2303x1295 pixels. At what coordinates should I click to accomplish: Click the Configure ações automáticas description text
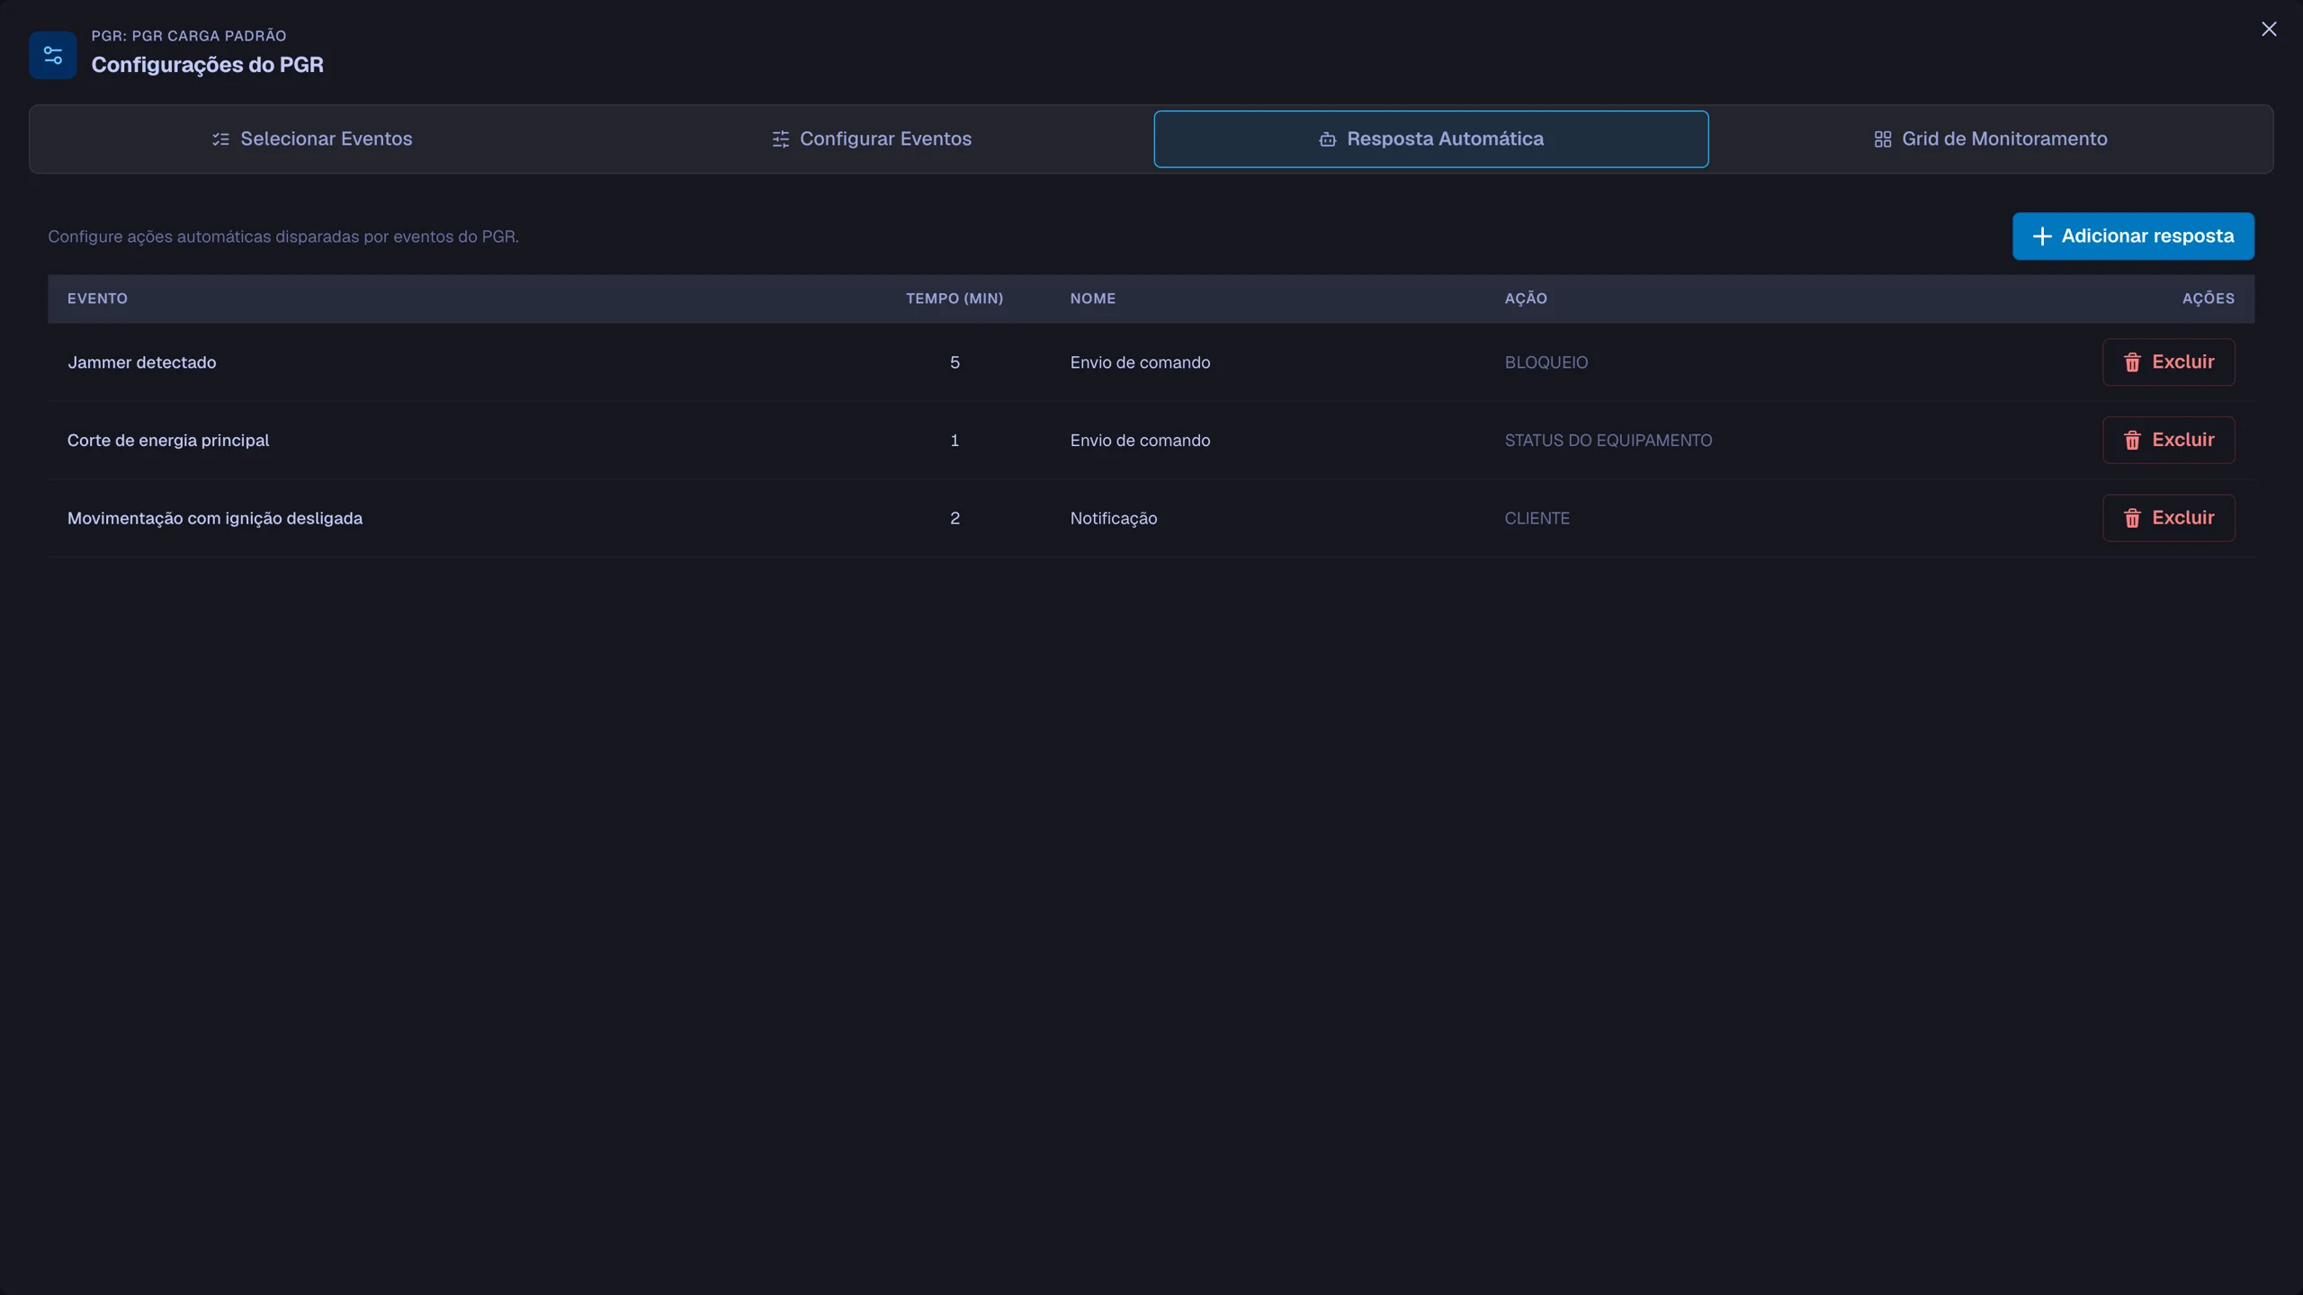pyautogui.click(x=283, y=237)
